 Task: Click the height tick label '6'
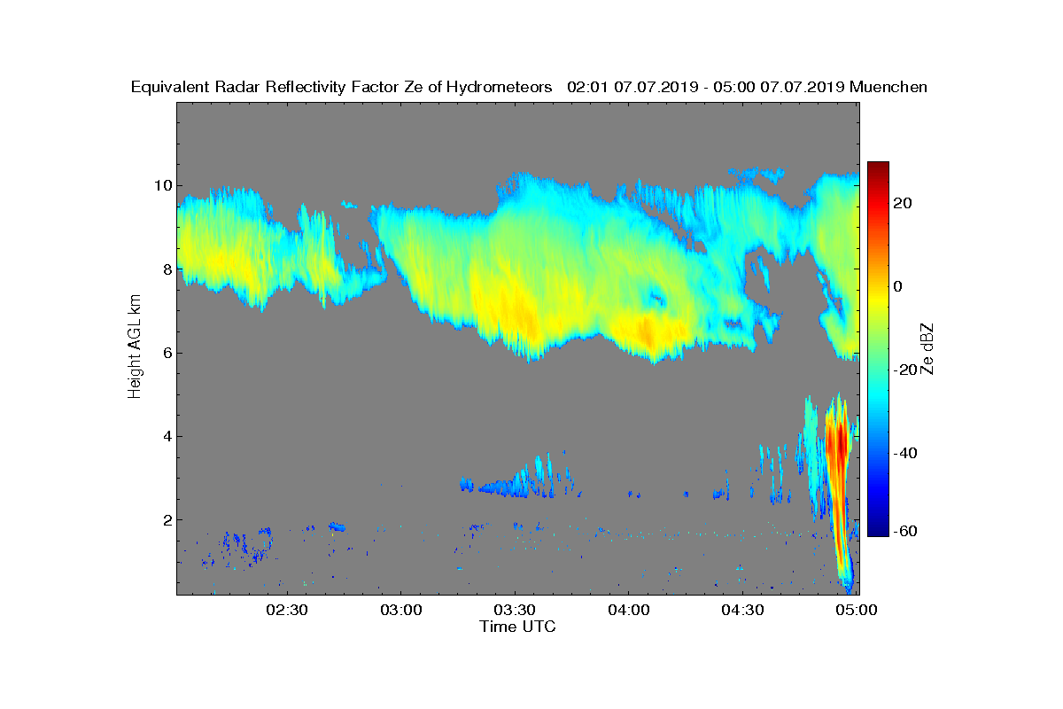coord(167,353)
